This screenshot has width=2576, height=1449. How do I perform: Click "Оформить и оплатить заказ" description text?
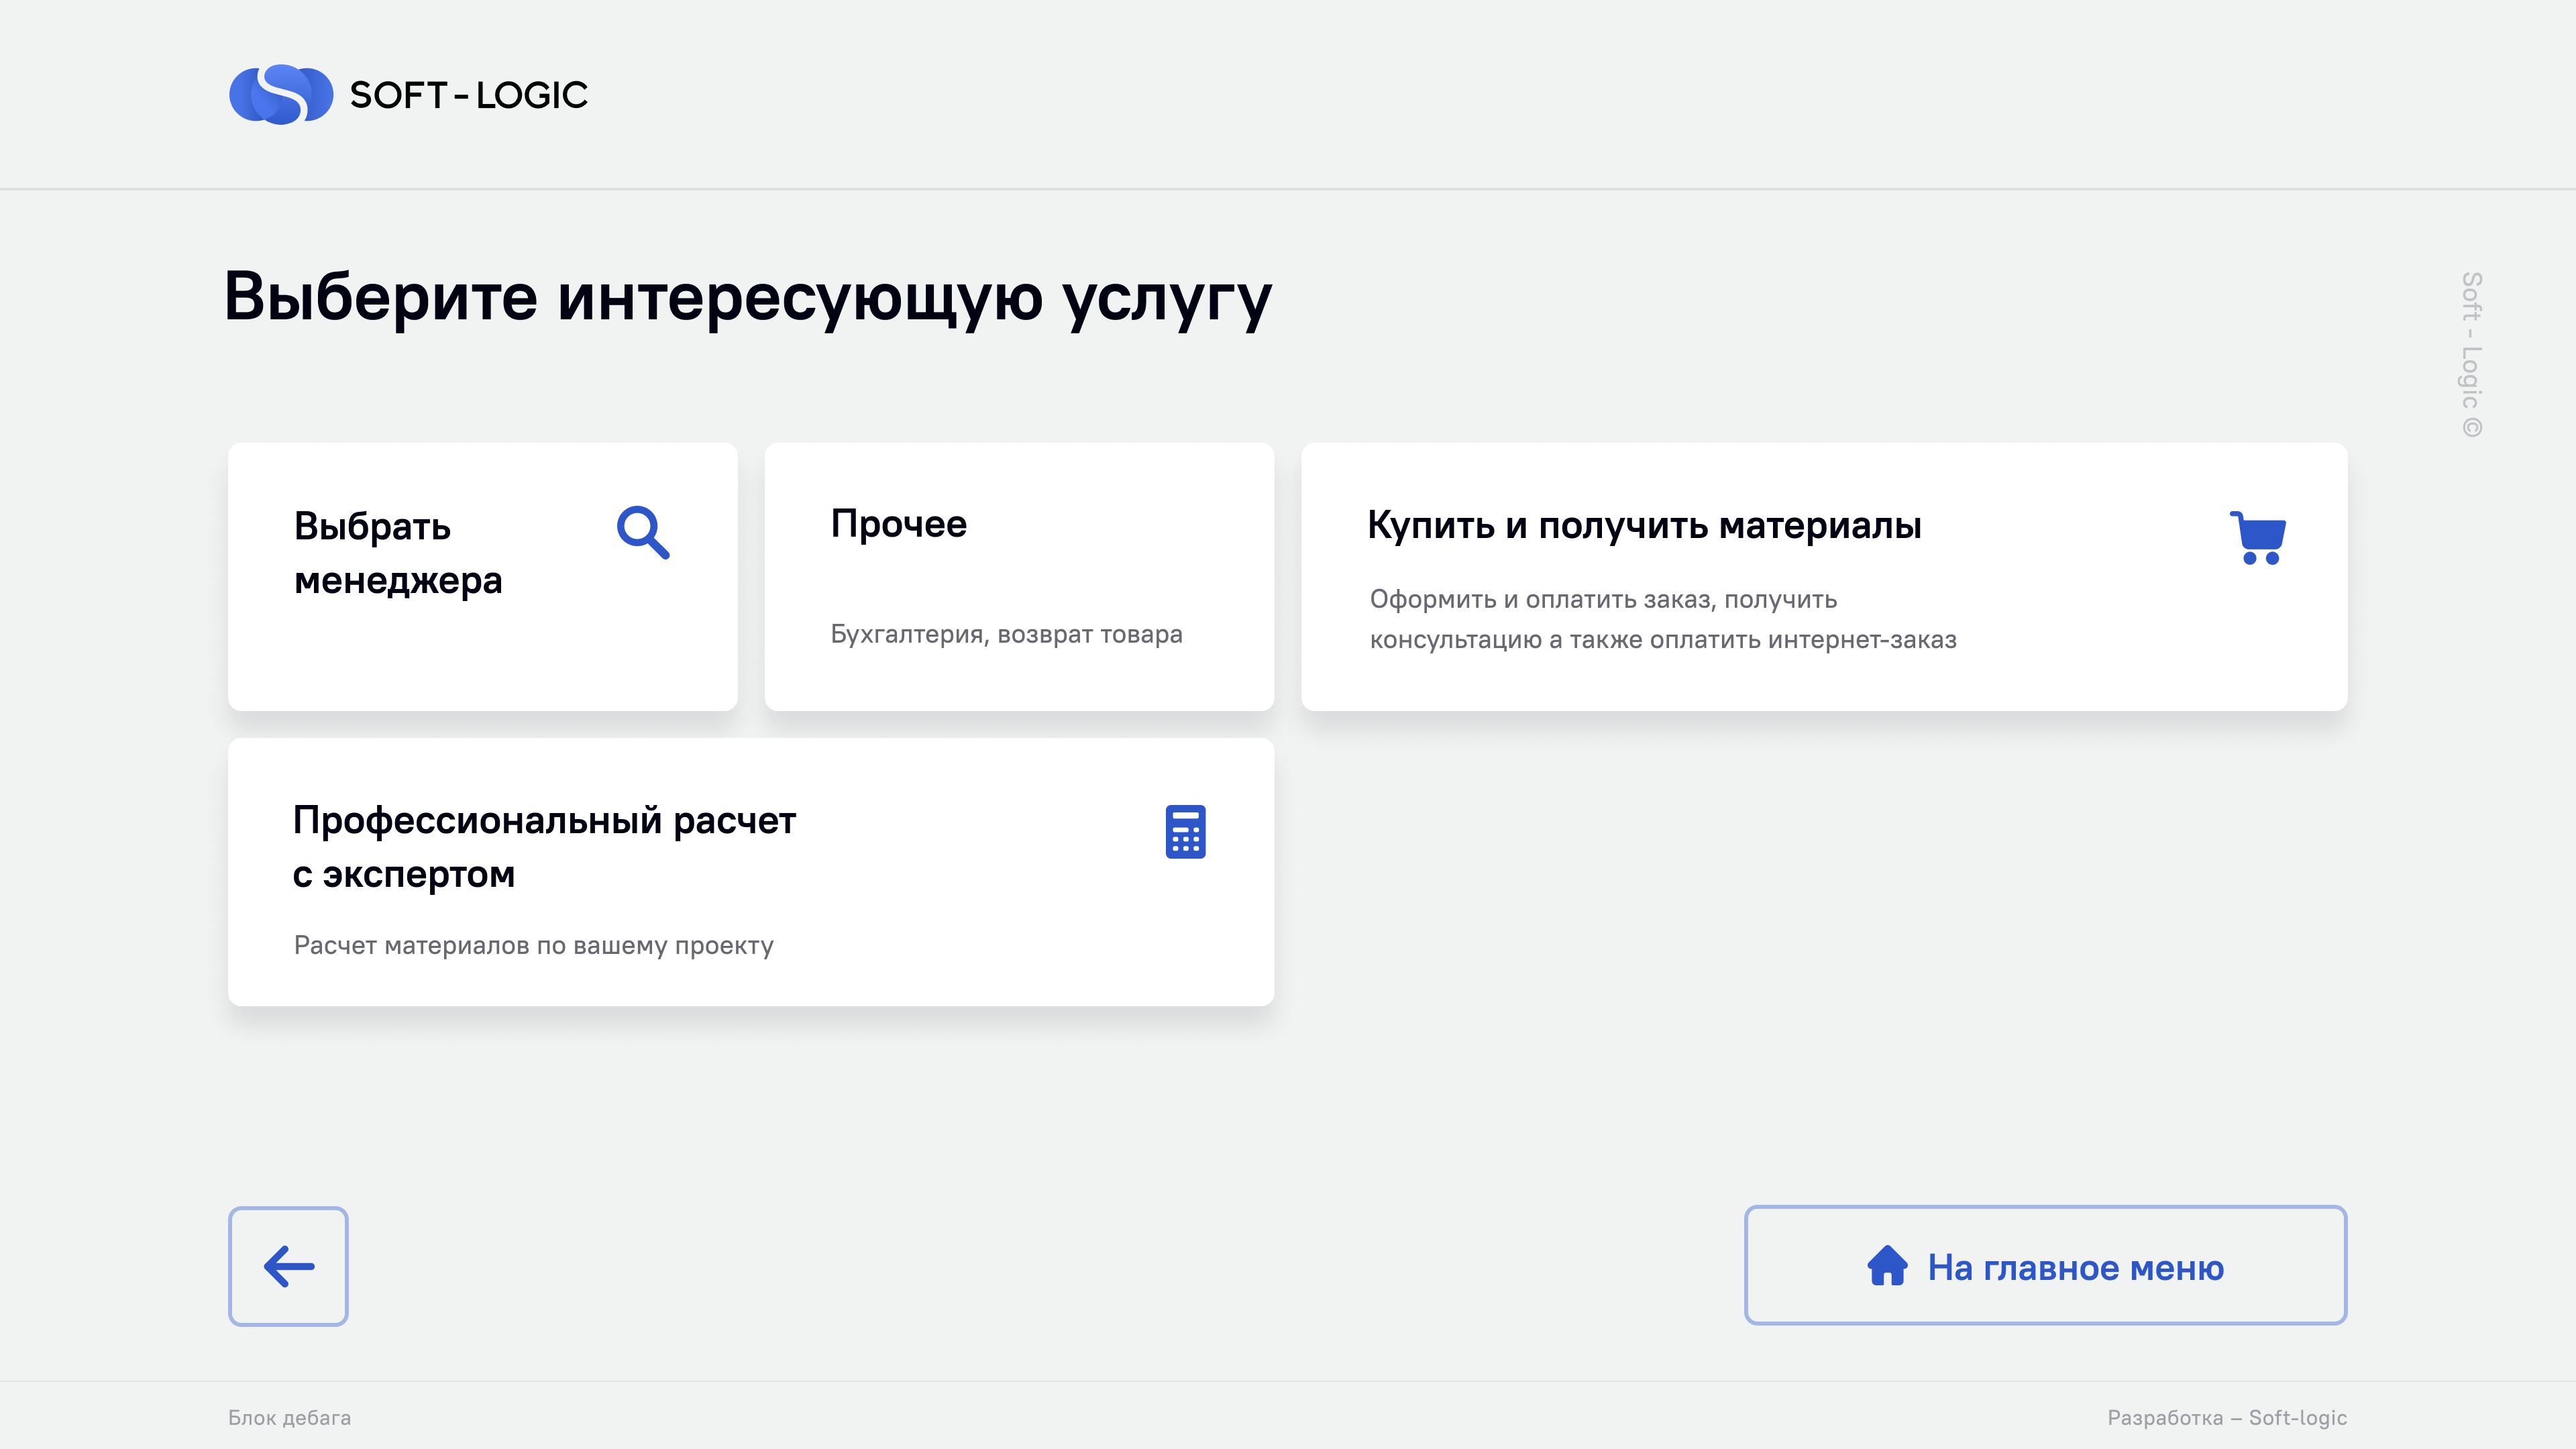tap(1663, 619)
